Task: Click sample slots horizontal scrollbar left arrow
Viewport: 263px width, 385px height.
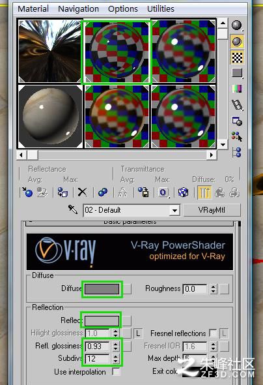Action: pos(21,155)
